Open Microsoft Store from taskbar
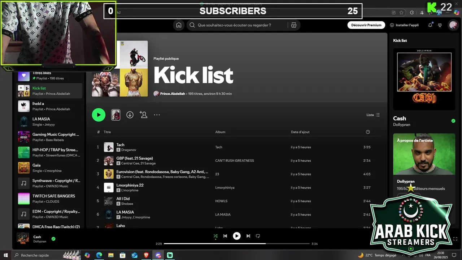 pos(123,255)
